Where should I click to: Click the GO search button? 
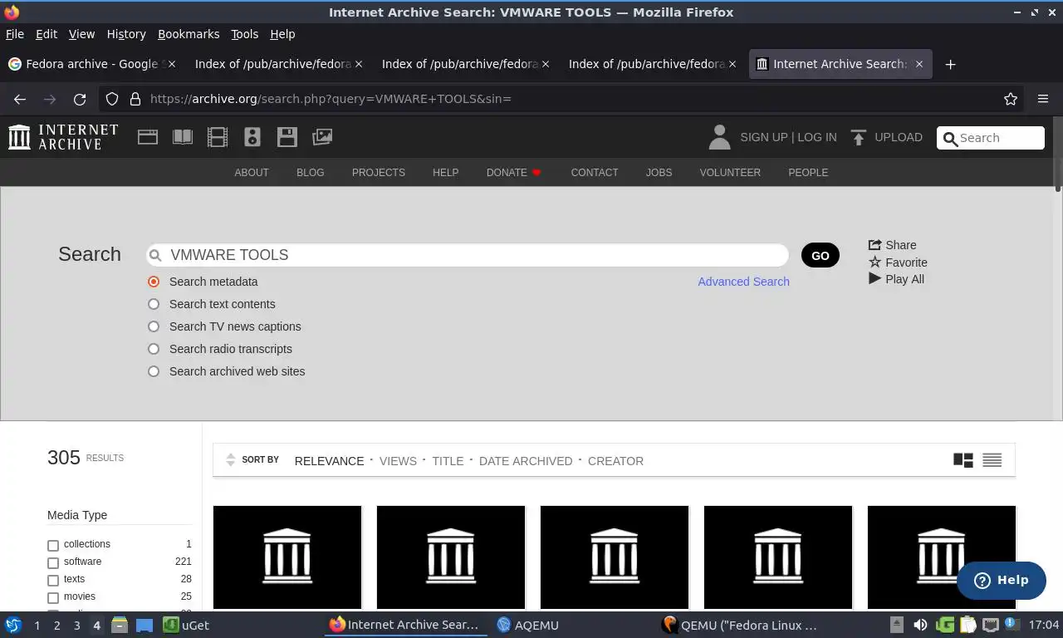point(821,255)
